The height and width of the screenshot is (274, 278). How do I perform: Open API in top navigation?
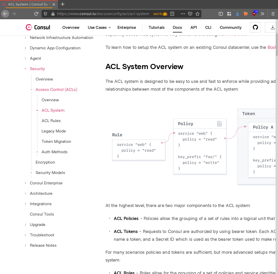(x=194, y=28)
